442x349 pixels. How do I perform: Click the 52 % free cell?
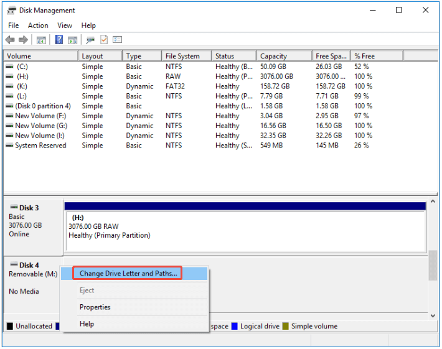tap(361, 67)
